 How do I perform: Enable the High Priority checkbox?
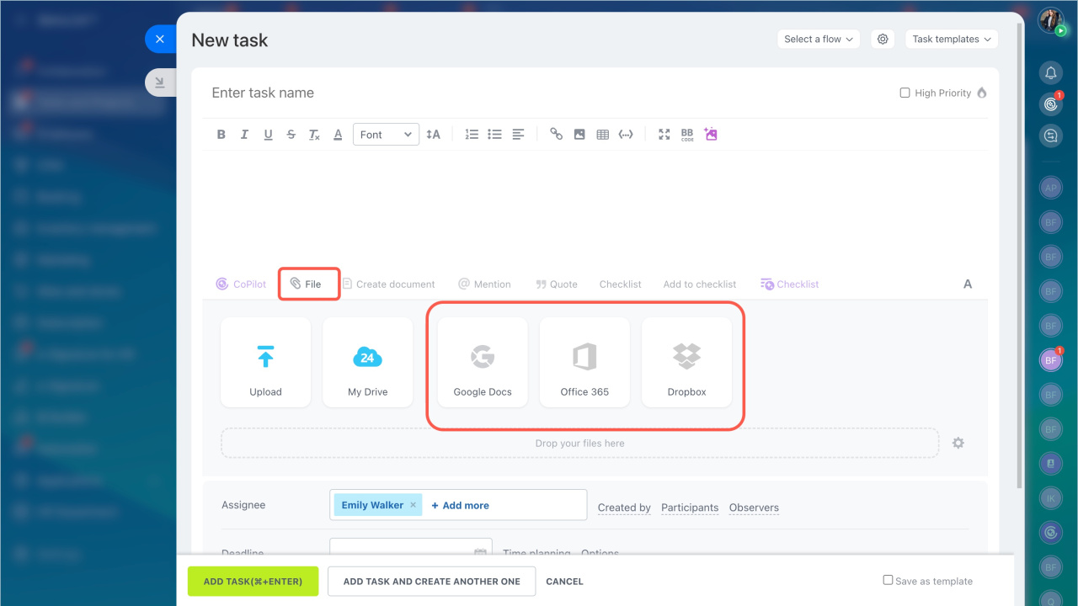coord(905,93)
